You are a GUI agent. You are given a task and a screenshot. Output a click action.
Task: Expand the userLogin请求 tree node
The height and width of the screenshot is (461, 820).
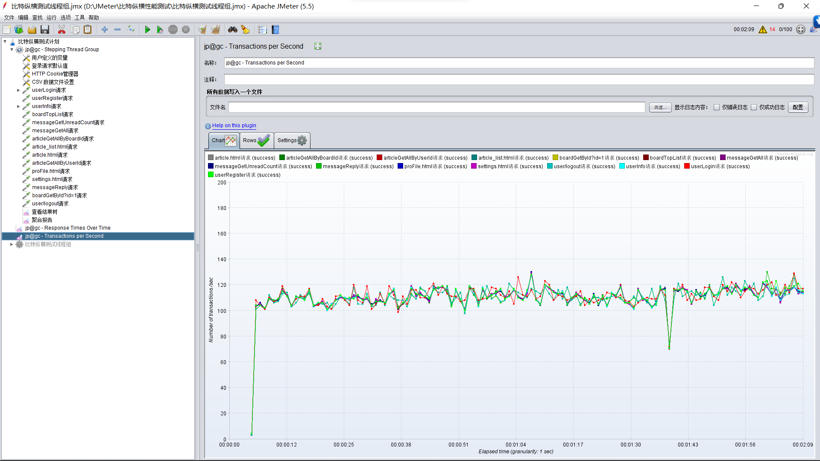coord(18,90)
